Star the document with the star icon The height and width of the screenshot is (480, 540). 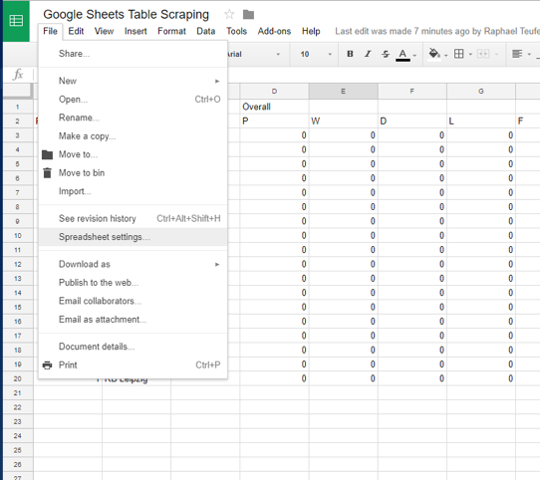[229, 15]
